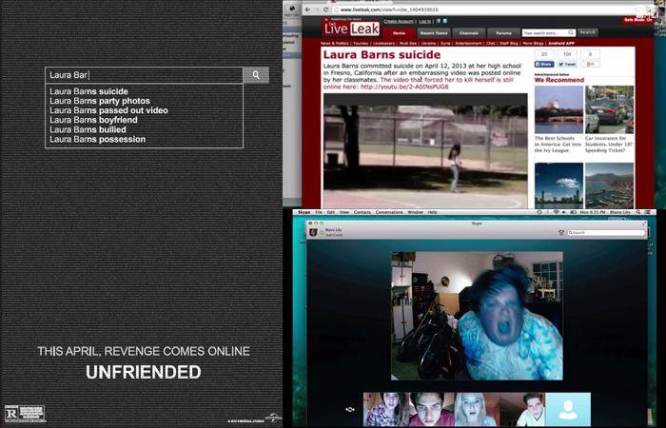Open the Contacts menu

[x=362, y=212]
